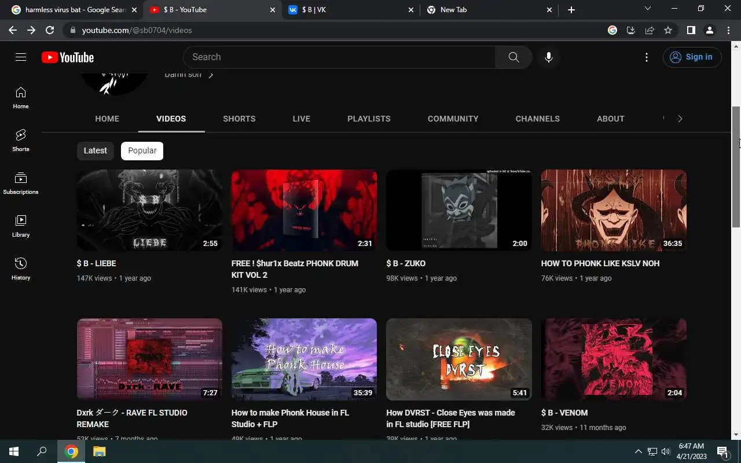Click the $ B - VENOM thumbnail
This screenshot has width=741, height=463.
coord(614,359)
